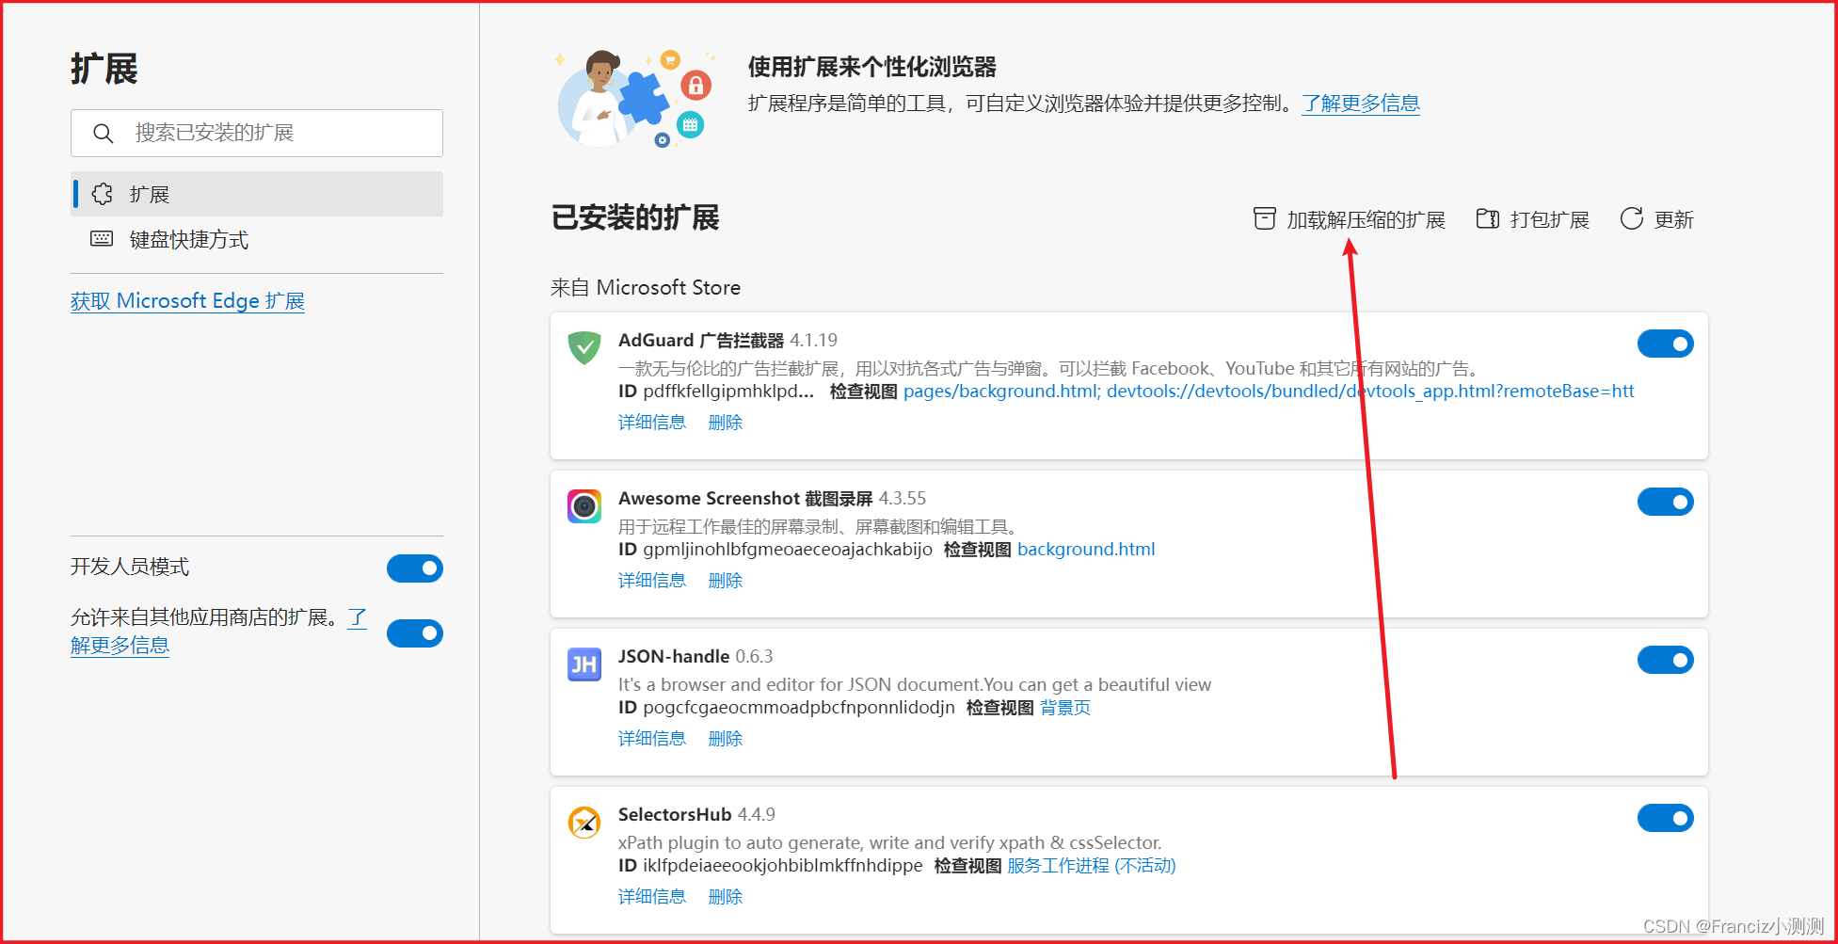Viewport: 1838px width, 944px height.
Task: Click the Awesome Screenshot camera icon
Action: click(583, 505)
